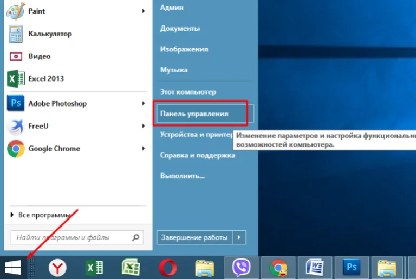Expand the Google Chrome jump list arrow
This screenshot has height=279, width=416.
click(143, 148)
